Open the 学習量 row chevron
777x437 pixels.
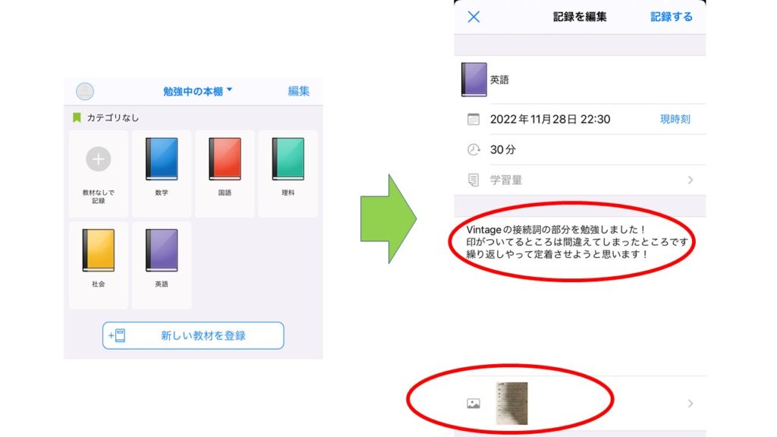pos(690,180)
